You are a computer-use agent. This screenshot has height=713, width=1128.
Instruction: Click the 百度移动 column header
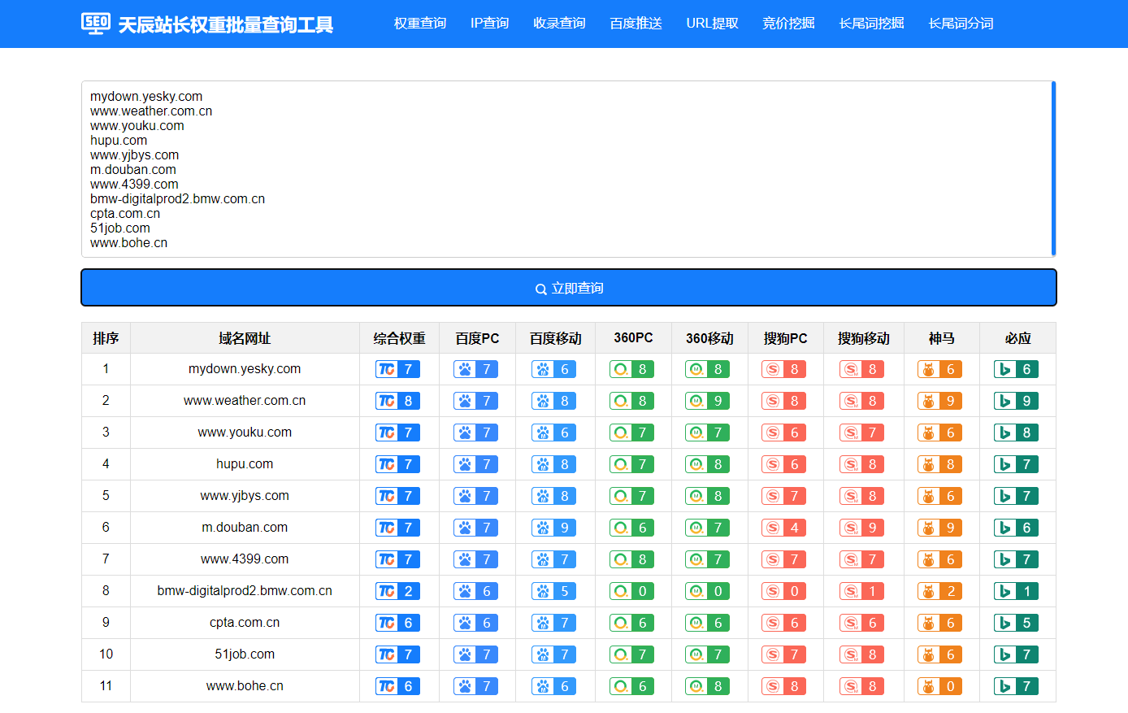pyautogui.click(x=555, y=338)
